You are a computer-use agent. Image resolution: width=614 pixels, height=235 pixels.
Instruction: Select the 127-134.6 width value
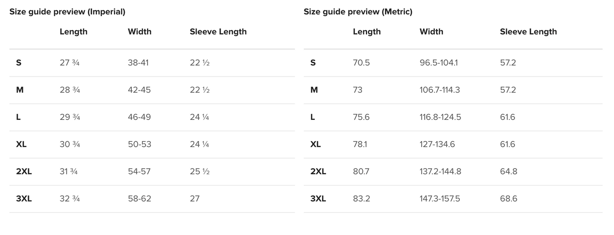click(437, 144)
